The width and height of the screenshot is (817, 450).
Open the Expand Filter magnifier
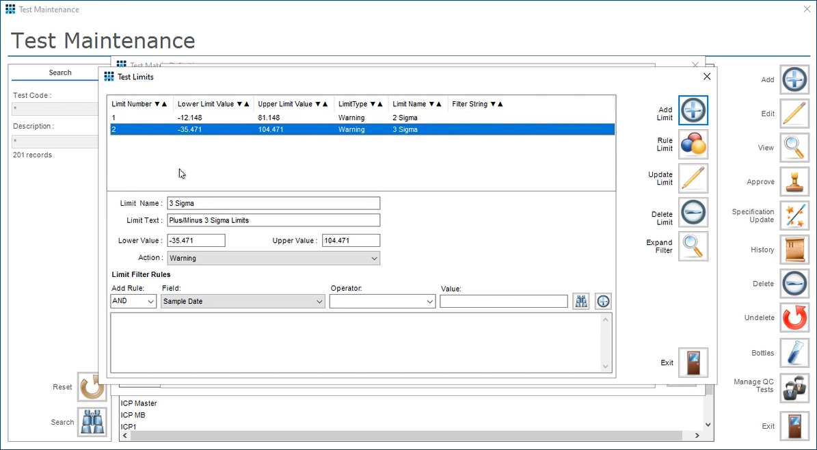(693, 246)
